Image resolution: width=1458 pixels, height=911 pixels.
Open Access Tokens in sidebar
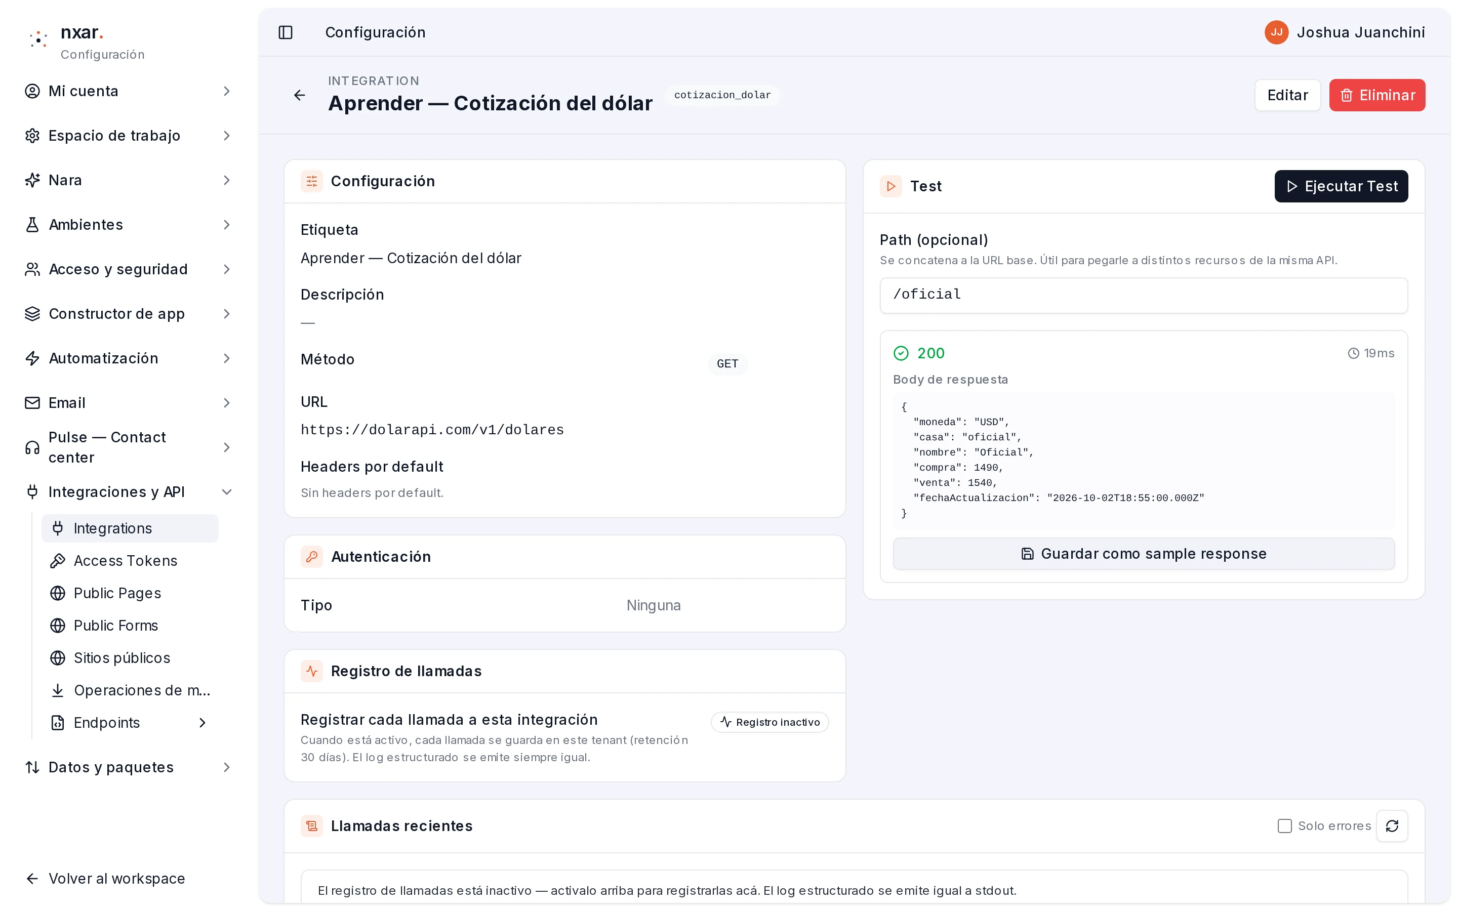coord(130,561)
